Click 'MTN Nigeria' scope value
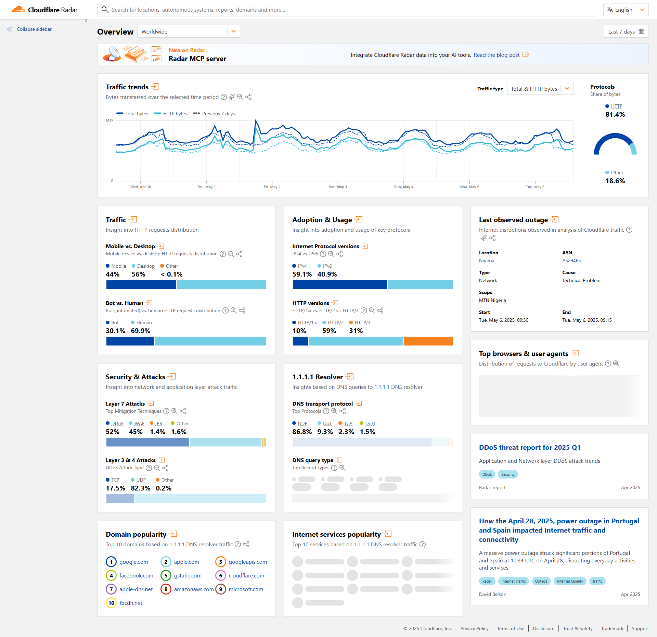Image resolution: width=657 pixels, height=637 pixels. click(x=492, y=300)
